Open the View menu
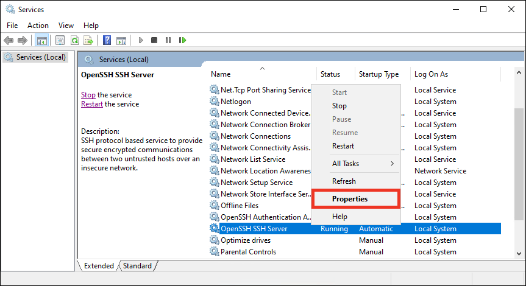 (x=66, y=26)
